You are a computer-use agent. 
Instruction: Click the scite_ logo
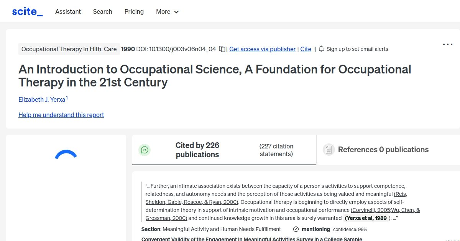tap(27, 11)
